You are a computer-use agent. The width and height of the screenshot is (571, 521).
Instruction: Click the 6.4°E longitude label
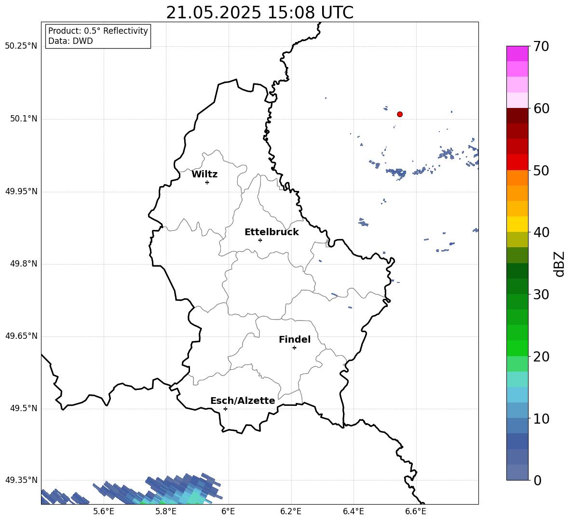[x=353, y=511]
